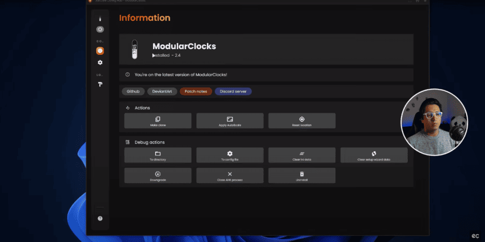Click the ModularClocks title text

[184, 46]
